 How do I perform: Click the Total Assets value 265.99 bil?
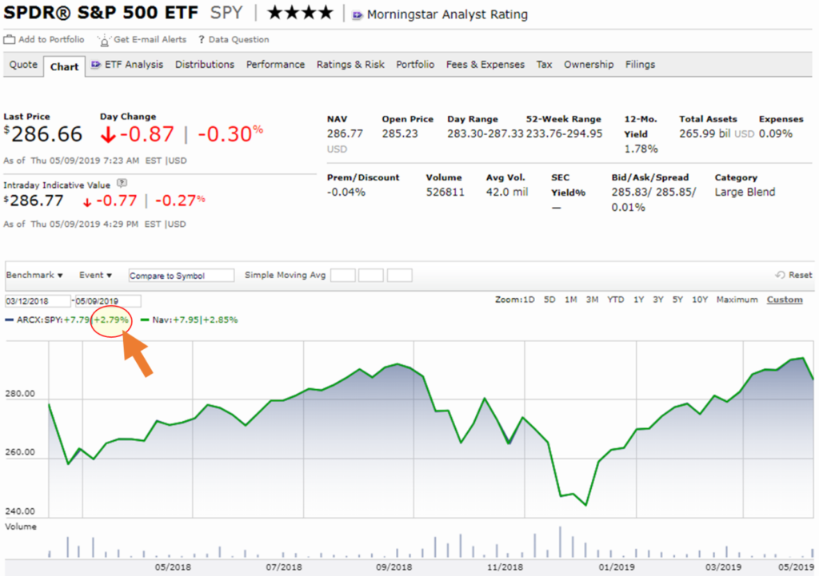point(705,133)
